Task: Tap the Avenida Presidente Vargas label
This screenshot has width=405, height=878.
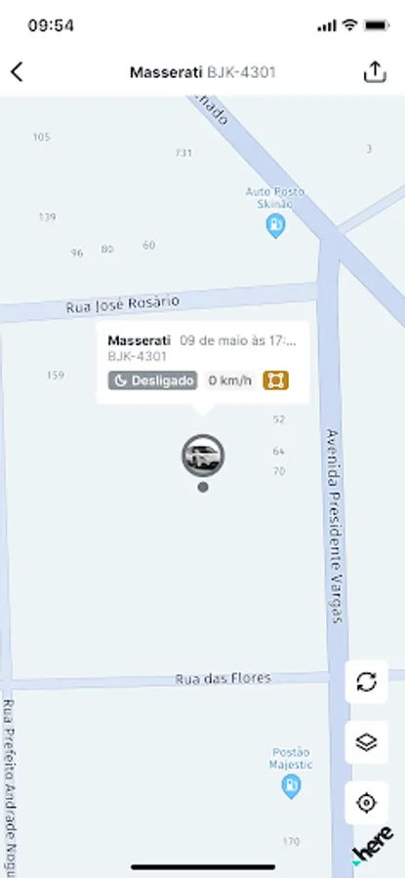Action: (334, 526)
